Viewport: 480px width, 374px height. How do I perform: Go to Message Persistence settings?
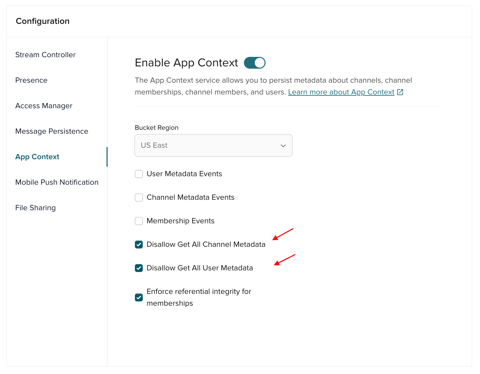(x=51, y=131)
